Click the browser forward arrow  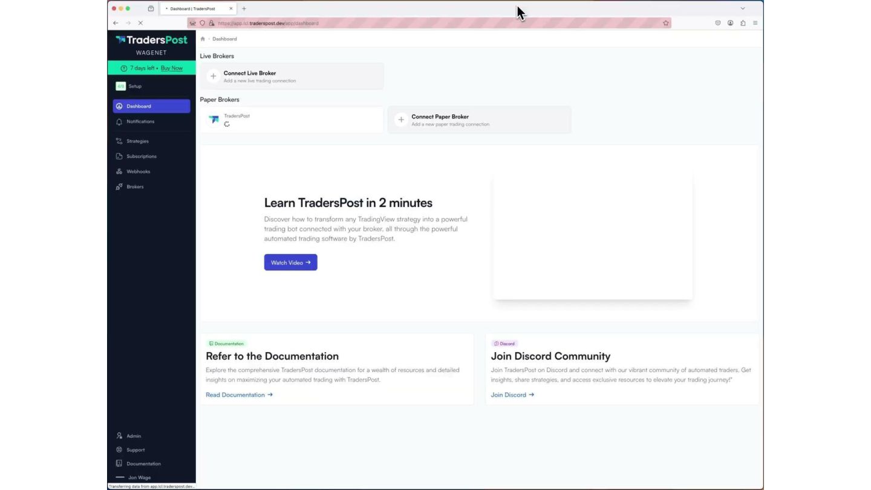click(x=128, y=23)
